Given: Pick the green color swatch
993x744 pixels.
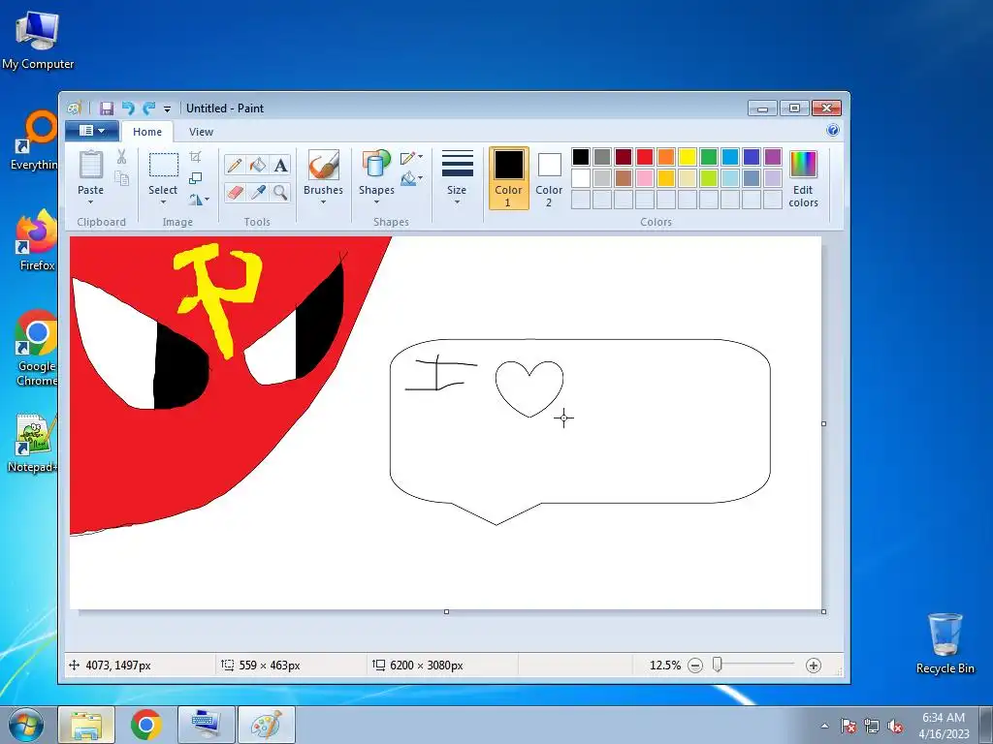Looking at the screenshot, I should pyautogui.click(x=709, y=156).
